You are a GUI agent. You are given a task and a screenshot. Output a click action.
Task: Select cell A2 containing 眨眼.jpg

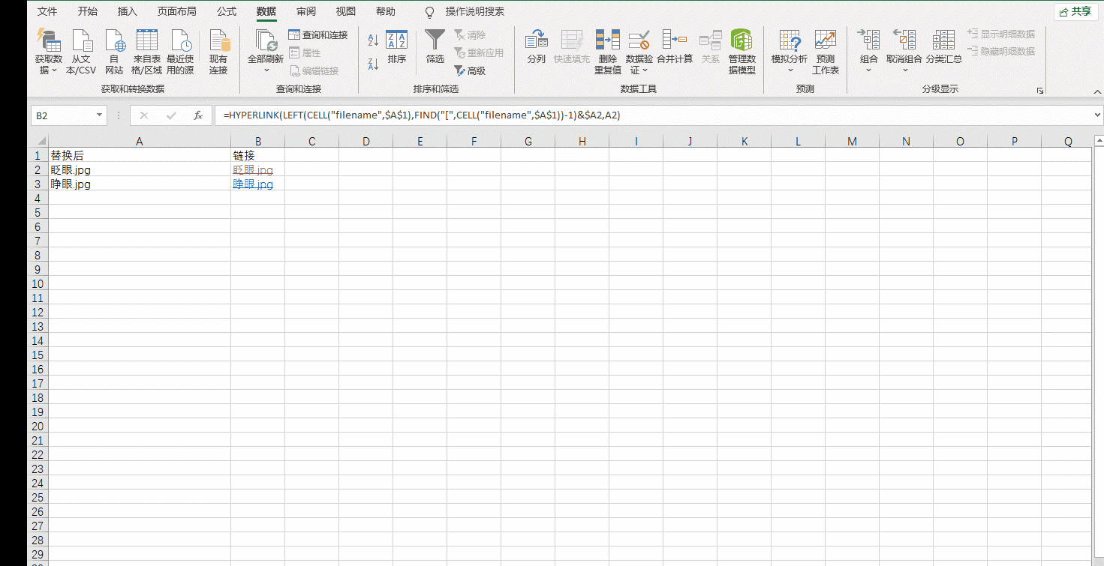pyautogui.click(x=140, y=170)
